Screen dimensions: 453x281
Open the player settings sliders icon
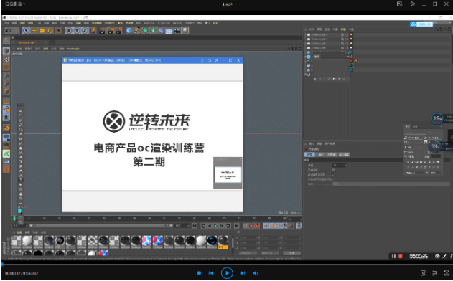[435, 273]
